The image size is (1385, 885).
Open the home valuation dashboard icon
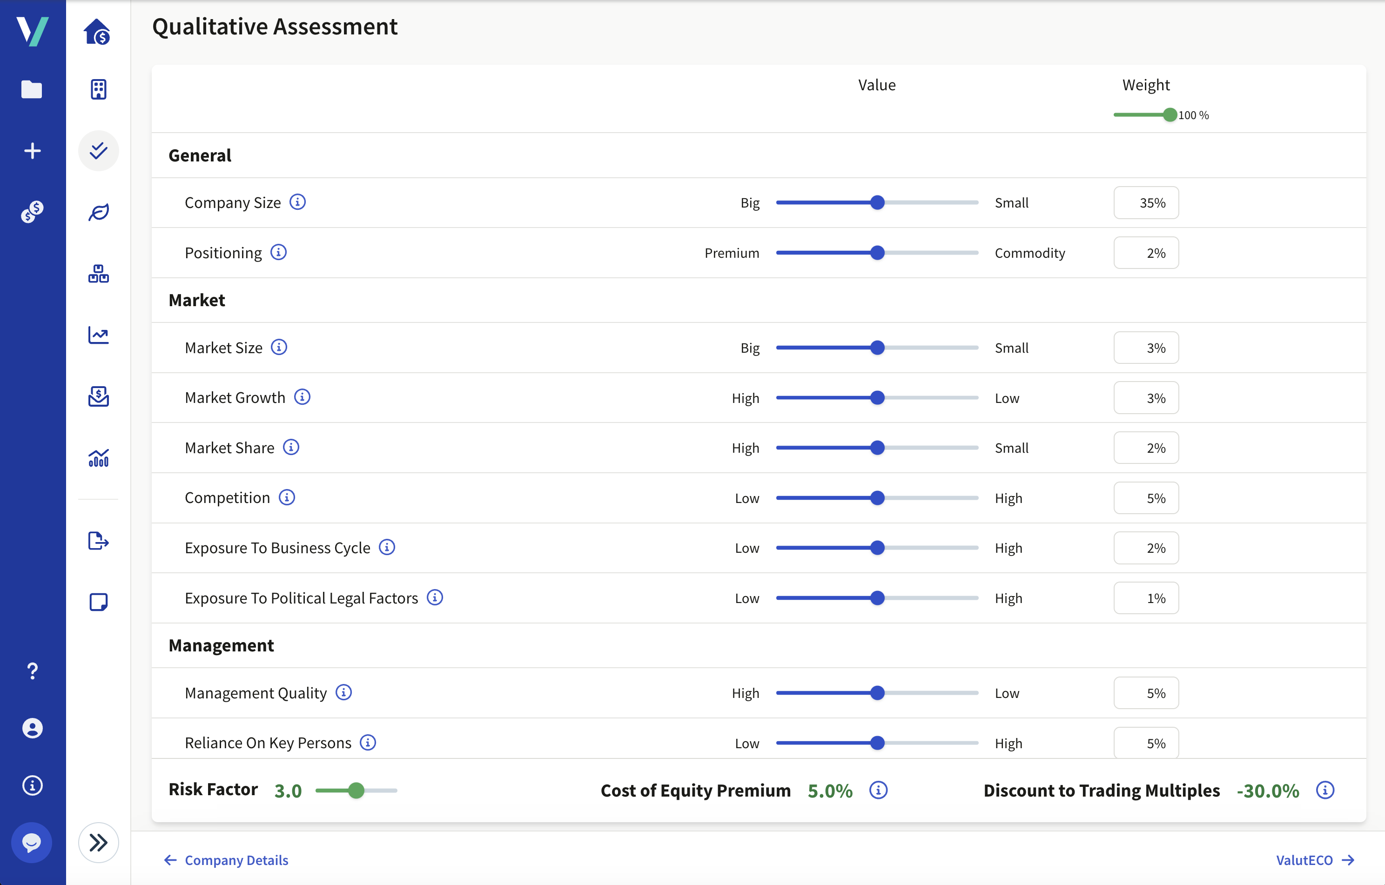coord(98,33)
